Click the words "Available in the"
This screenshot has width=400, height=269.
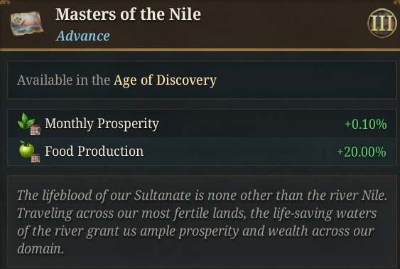coord(63,80)
